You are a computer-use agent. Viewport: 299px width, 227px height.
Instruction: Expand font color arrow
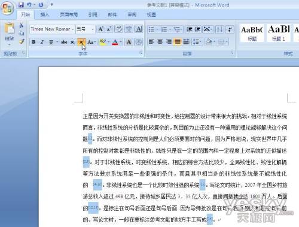(x=121, y=42)
